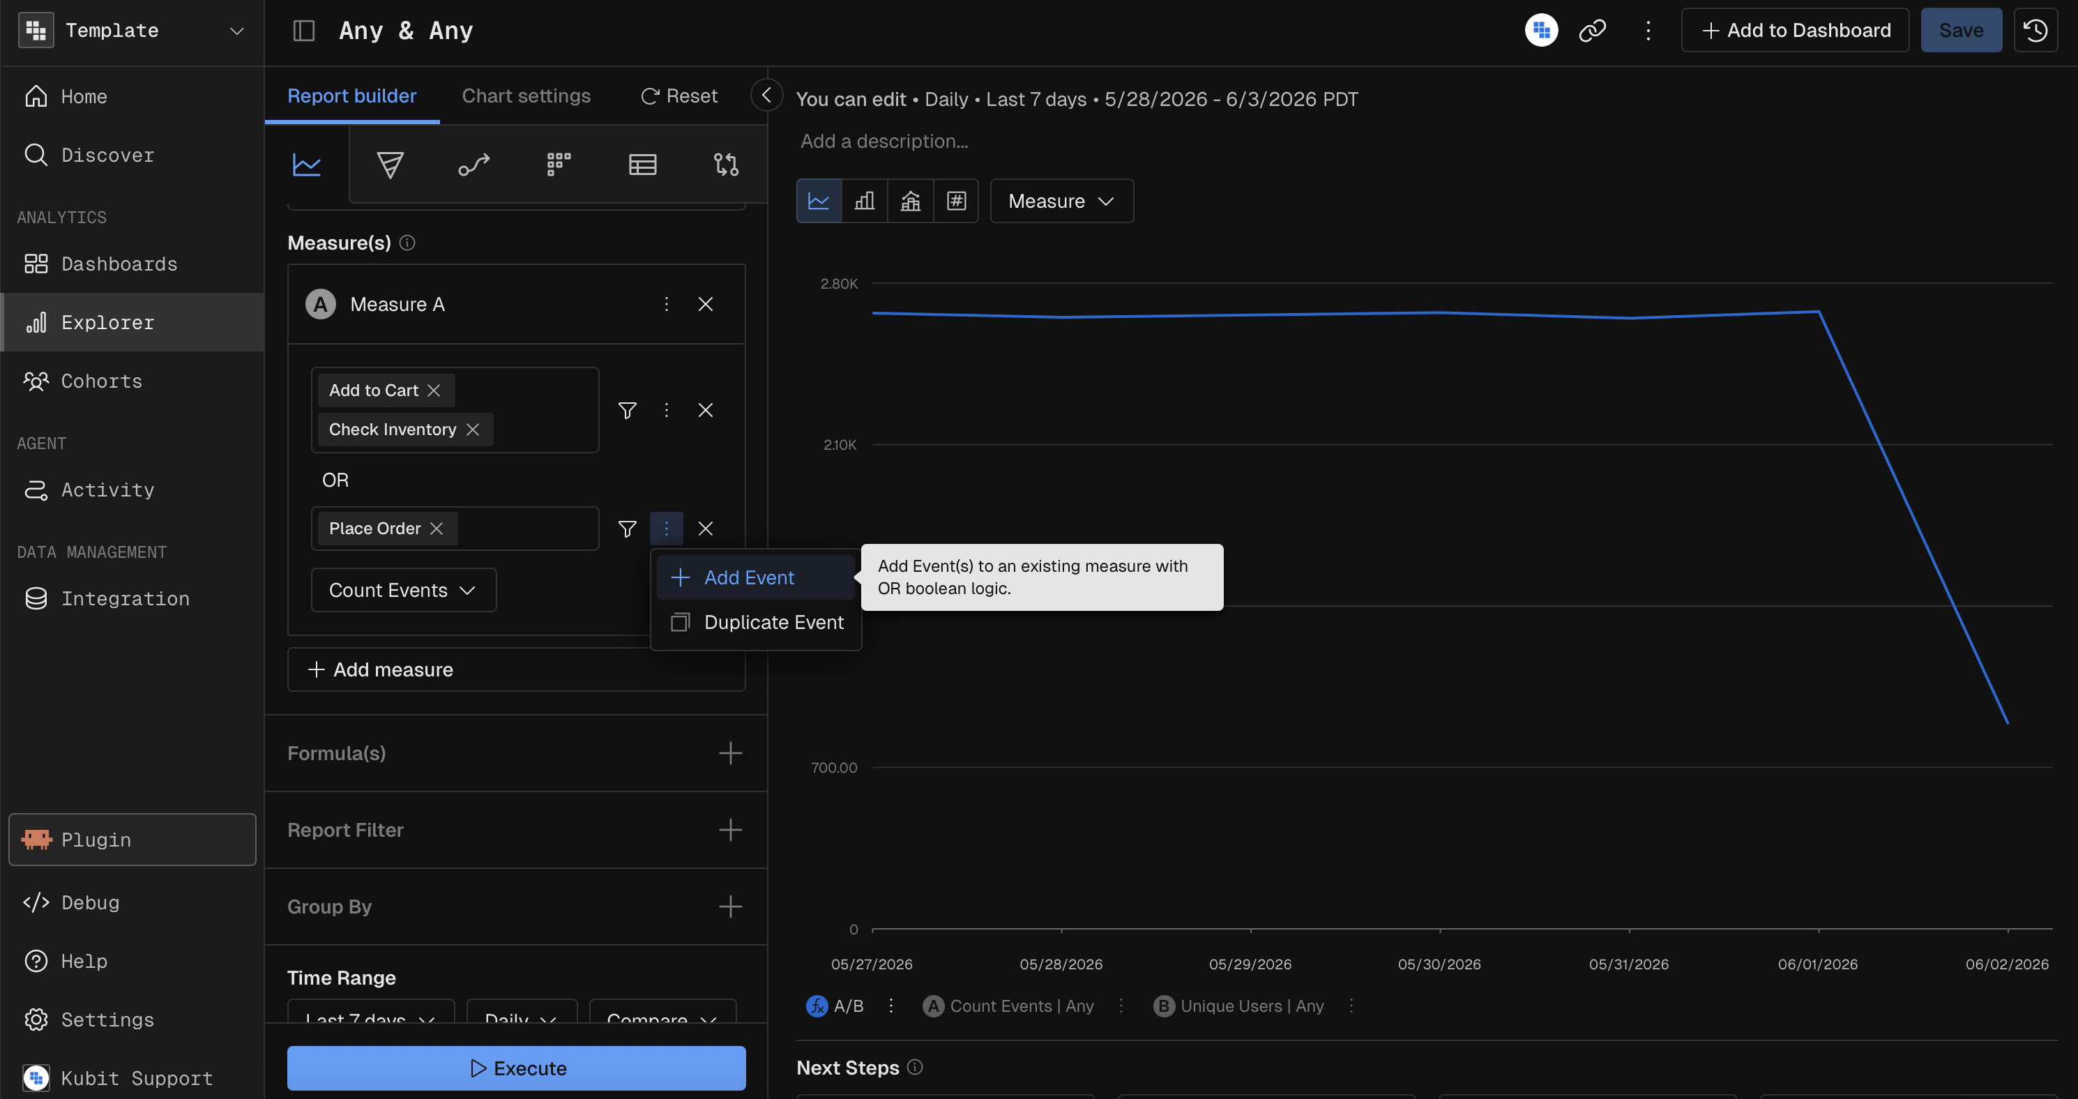
Task: Remove the Add to Cart tag
Action: [x=434, y=391]
